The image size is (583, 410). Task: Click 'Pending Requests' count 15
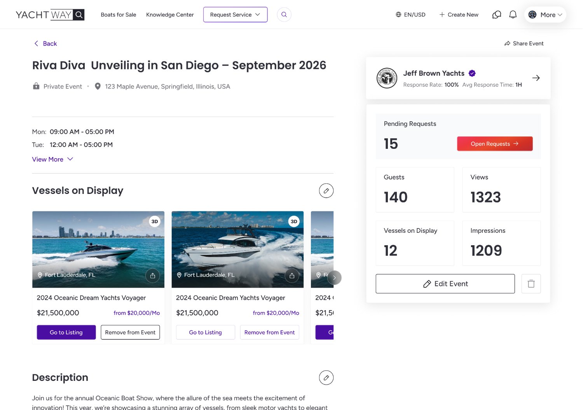[x=391, y=144]
